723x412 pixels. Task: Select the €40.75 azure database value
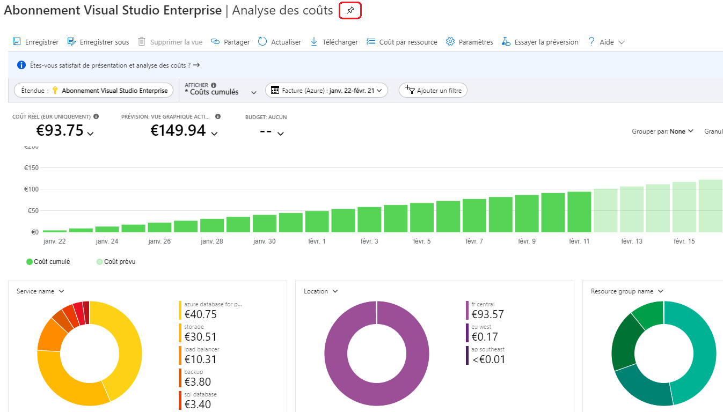pos(201,315)
